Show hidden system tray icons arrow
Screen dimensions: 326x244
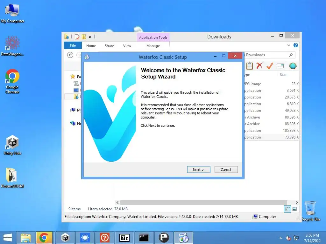(x=281, y=238)
